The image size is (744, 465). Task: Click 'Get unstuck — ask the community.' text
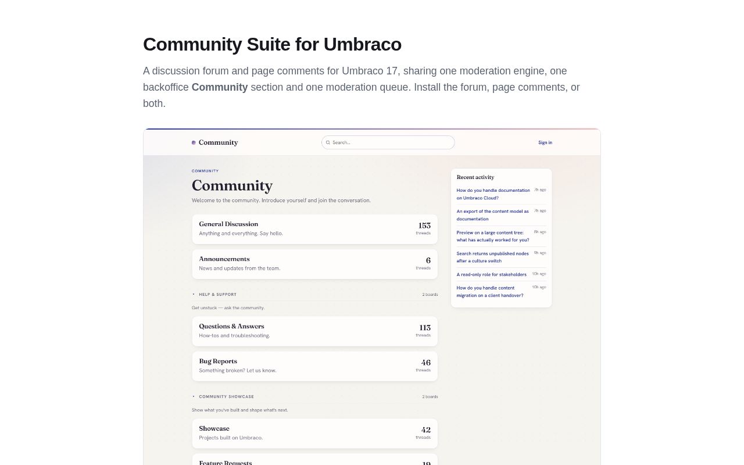tap(228, 307)
